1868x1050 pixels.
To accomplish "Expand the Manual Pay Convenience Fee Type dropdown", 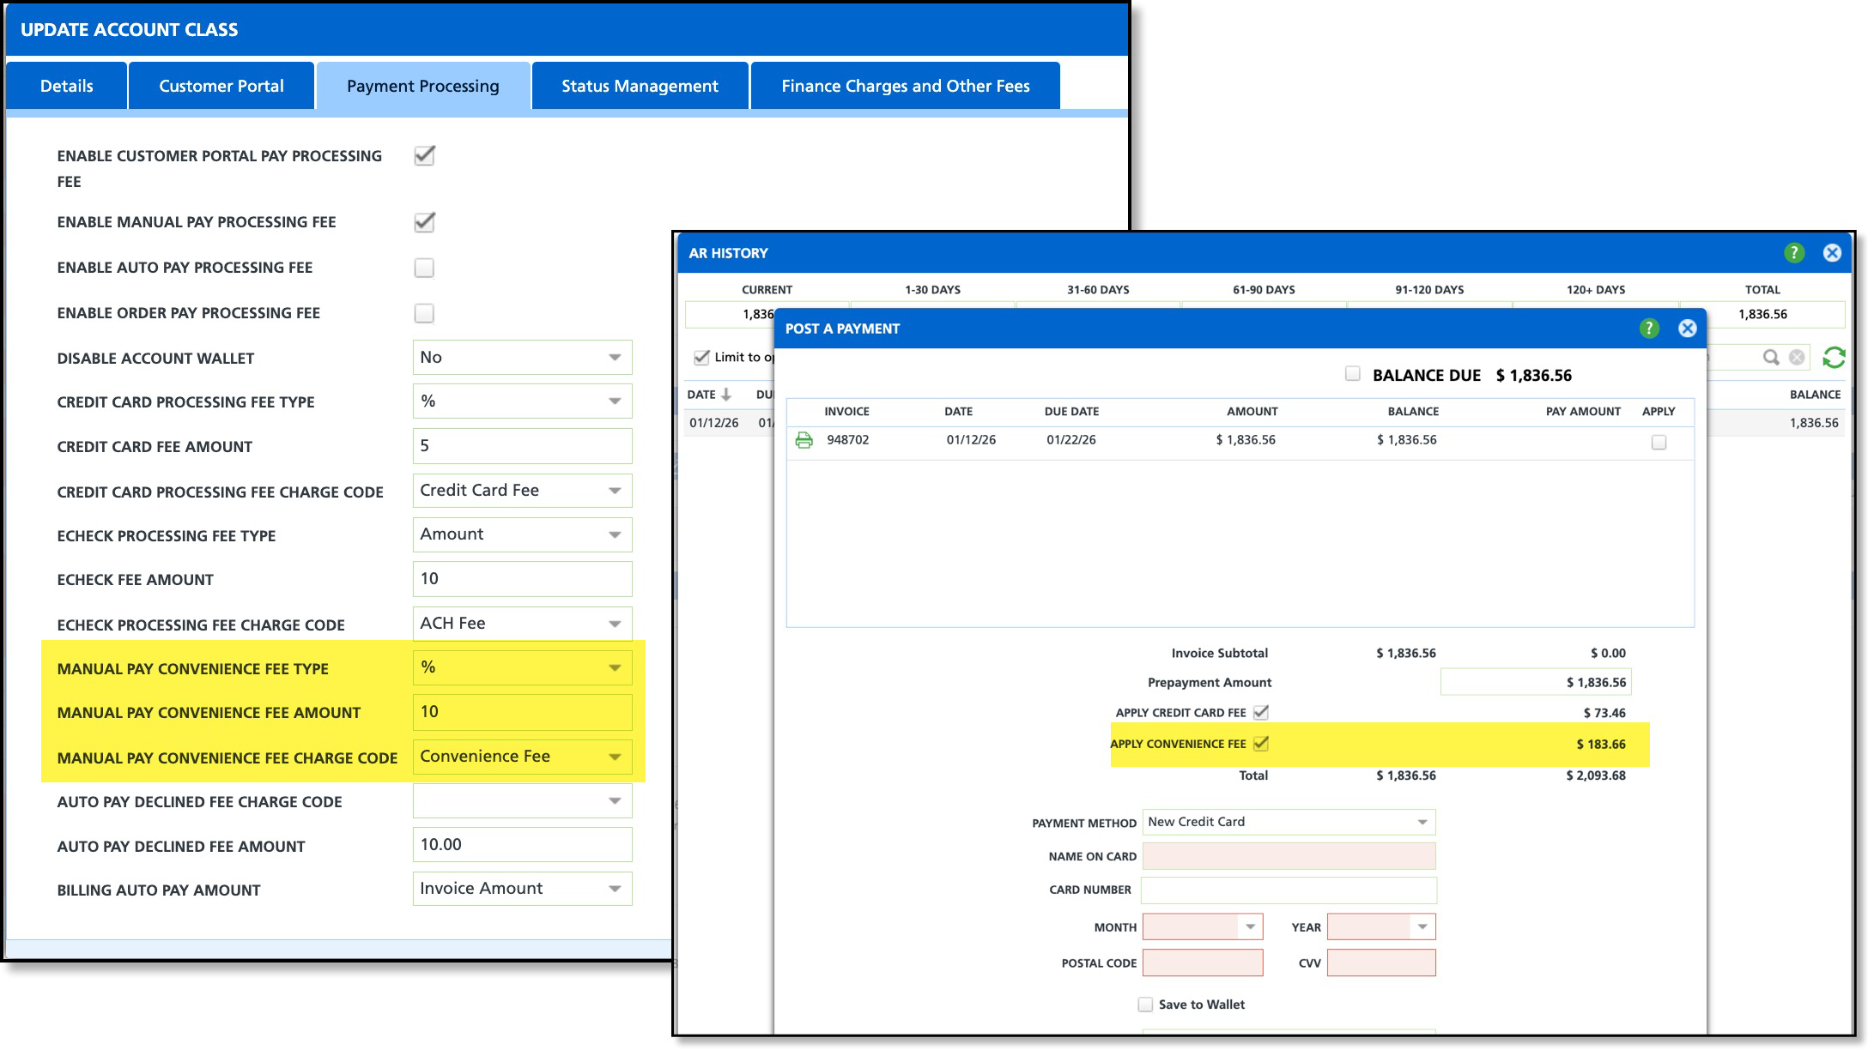I will click(x=522, y=667).
